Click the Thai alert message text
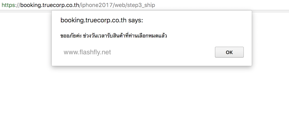289x123 pixels. (114, 36)
